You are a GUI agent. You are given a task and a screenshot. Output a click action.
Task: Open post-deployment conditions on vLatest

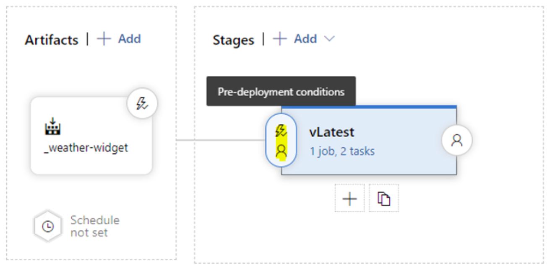(x=457, y=141)
